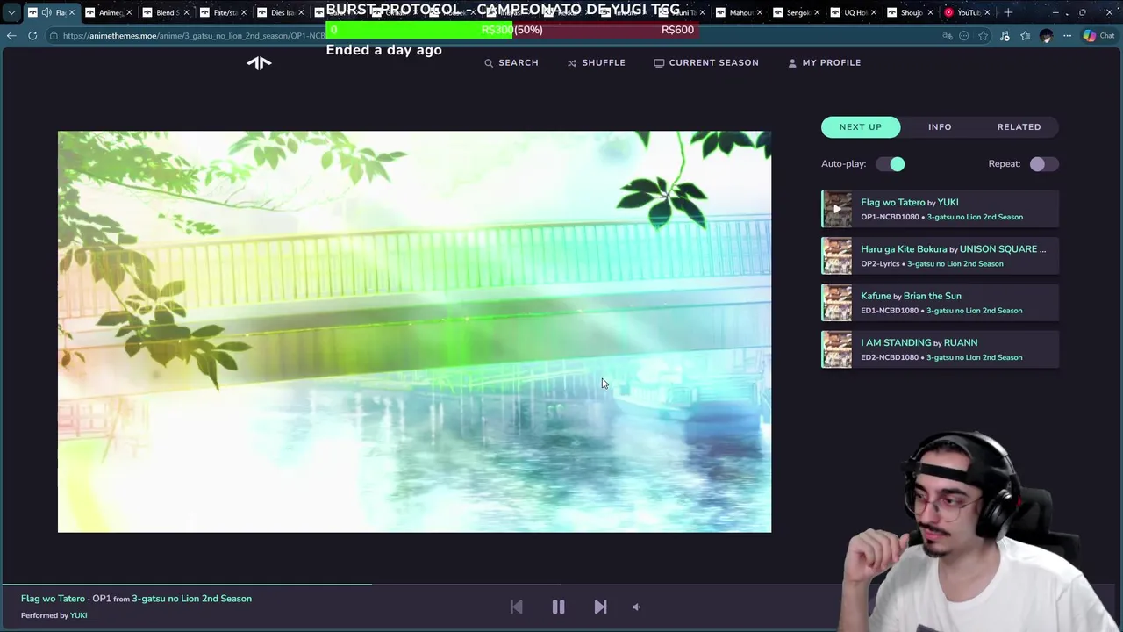Open 3-gatsu no Lion link under Kafune
Viewport: 1123px width, 632px height.
(x=975, y=311)
